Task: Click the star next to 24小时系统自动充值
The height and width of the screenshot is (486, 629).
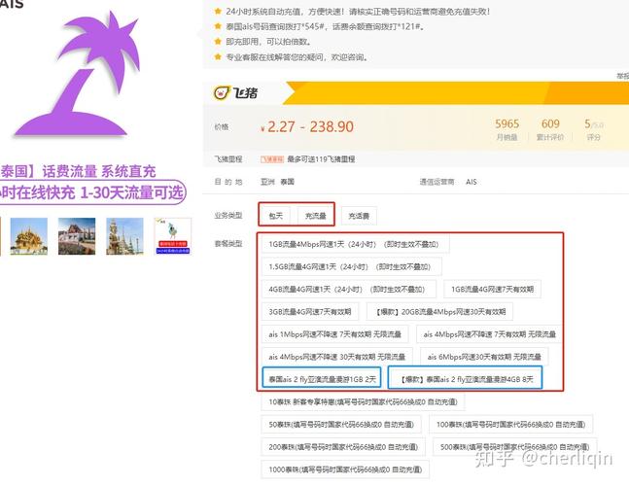Action: [x=218, y=12]
